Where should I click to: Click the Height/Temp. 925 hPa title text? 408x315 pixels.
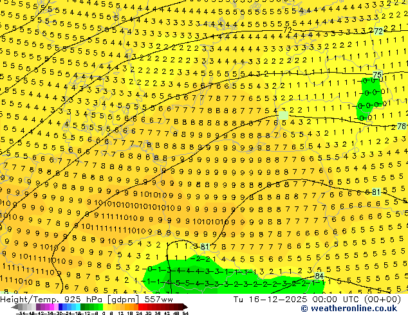[x=53, y=300]
